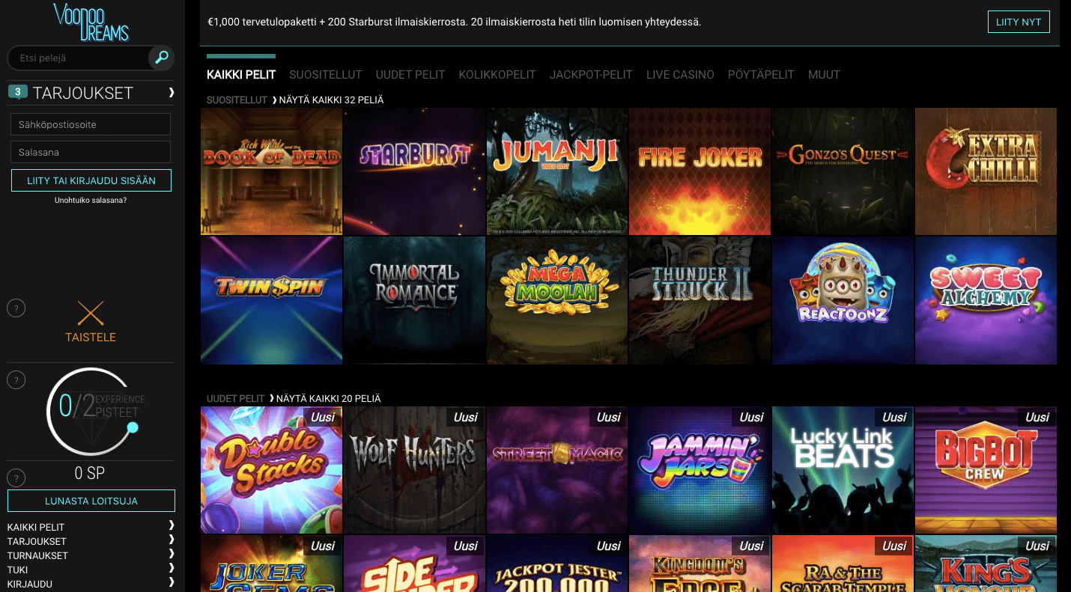Screen dimensions: 1071x592
Task: Click the Unohtuiko salasana link
Action: coord(91,200)
